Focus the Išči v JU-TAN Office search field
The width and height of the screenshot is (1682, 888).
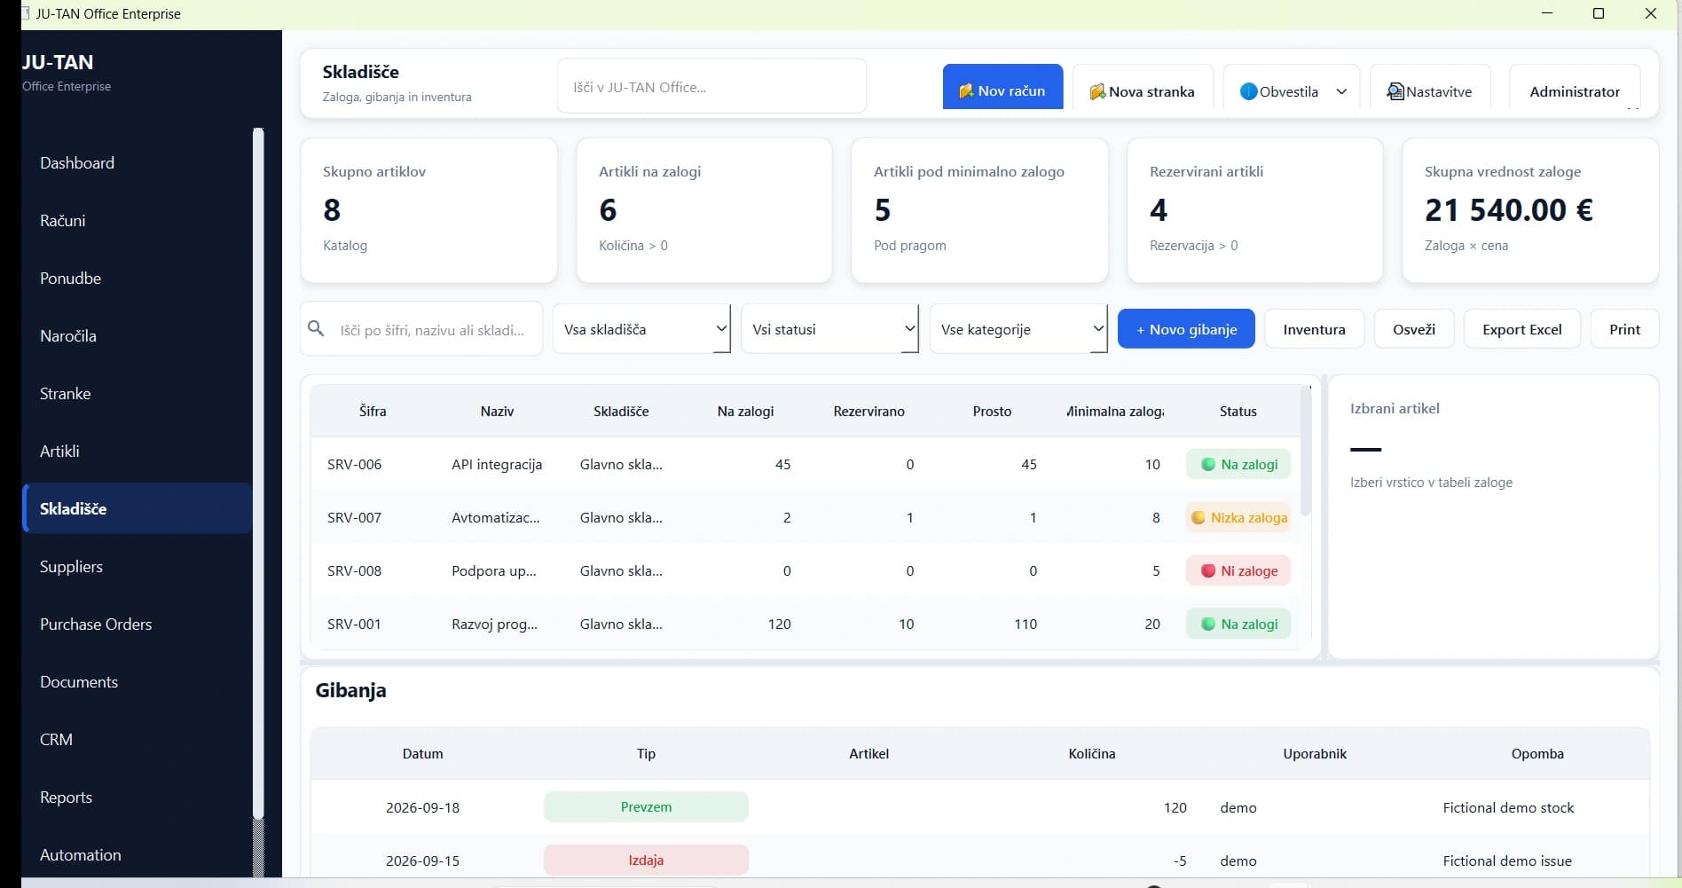coord(711,87)
